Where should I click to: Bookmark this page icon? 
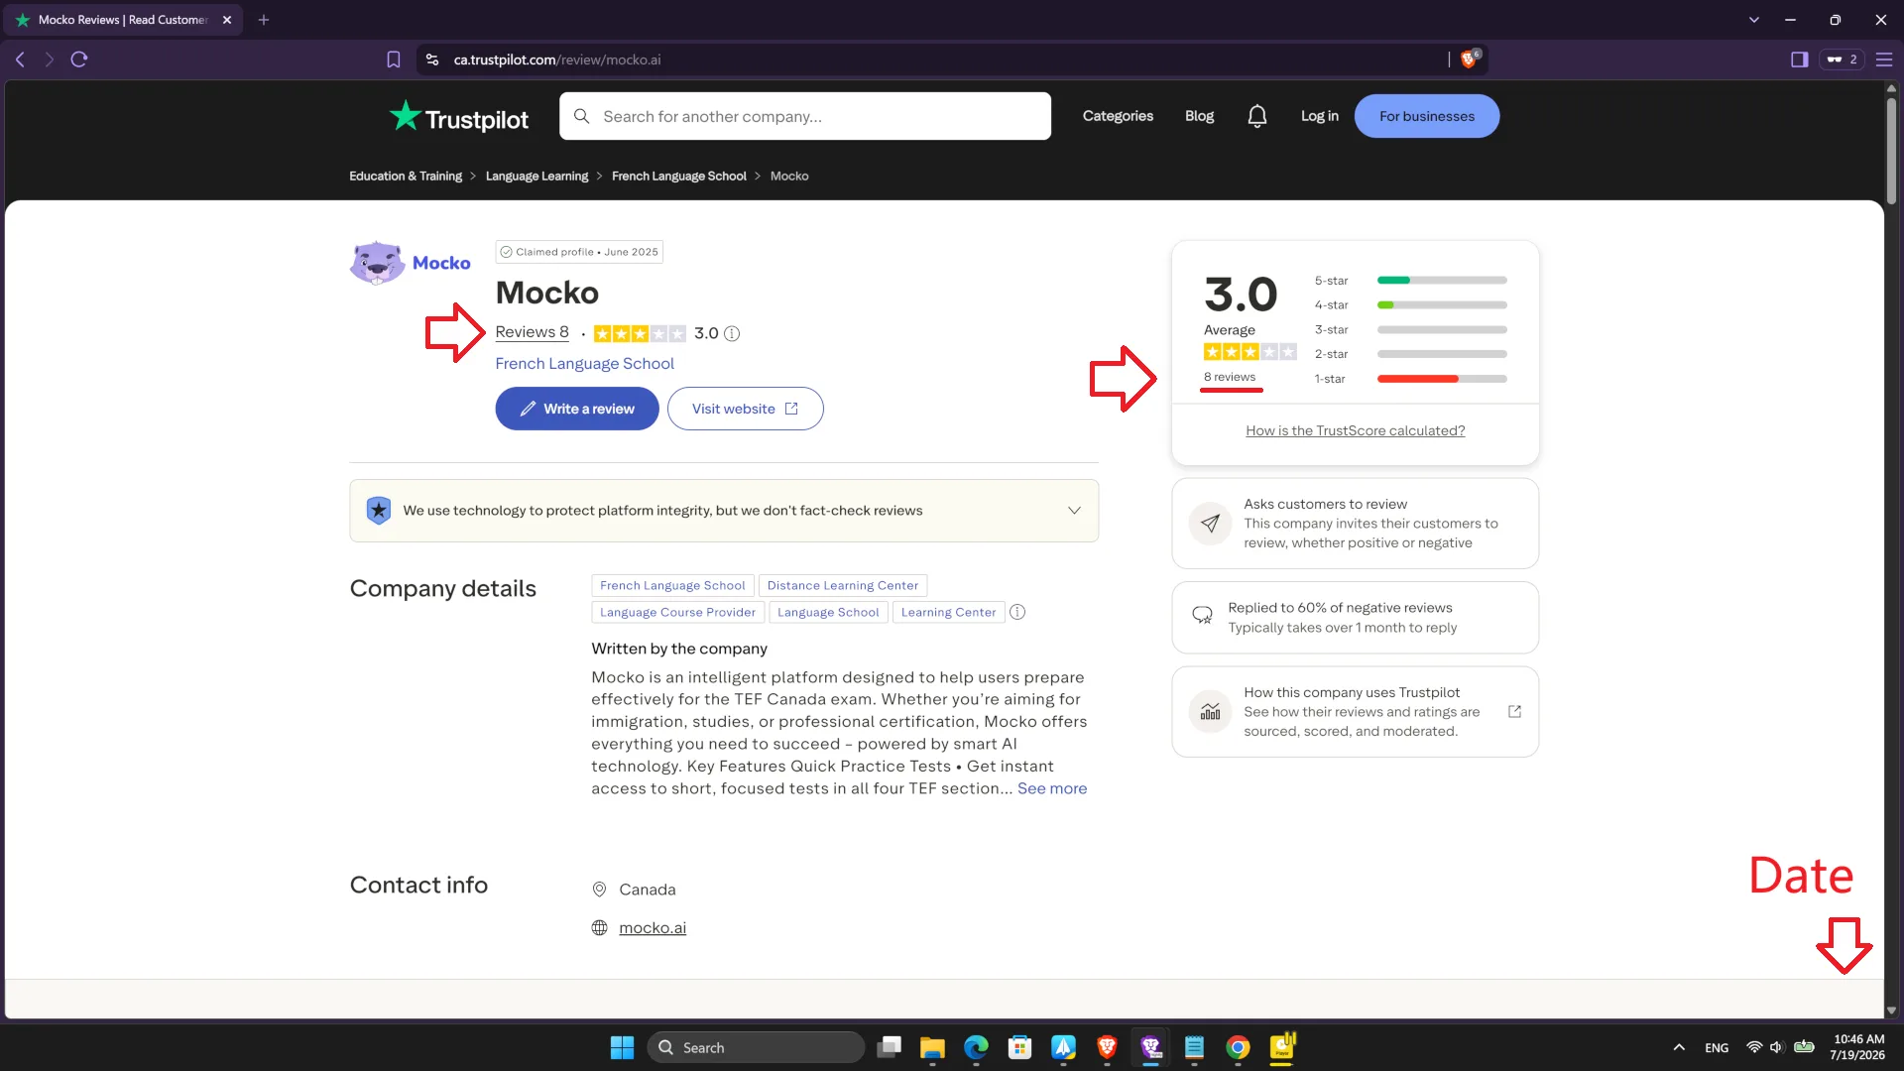(394, 59)
